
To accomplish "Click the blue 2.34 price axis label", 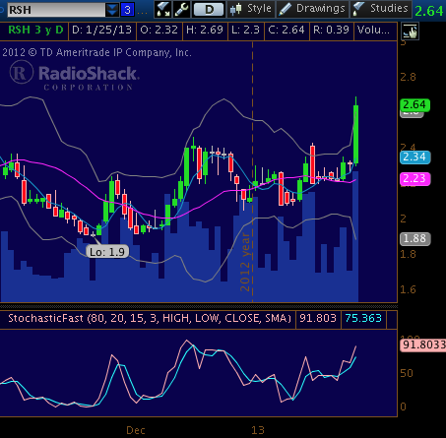I will (414, 156).
